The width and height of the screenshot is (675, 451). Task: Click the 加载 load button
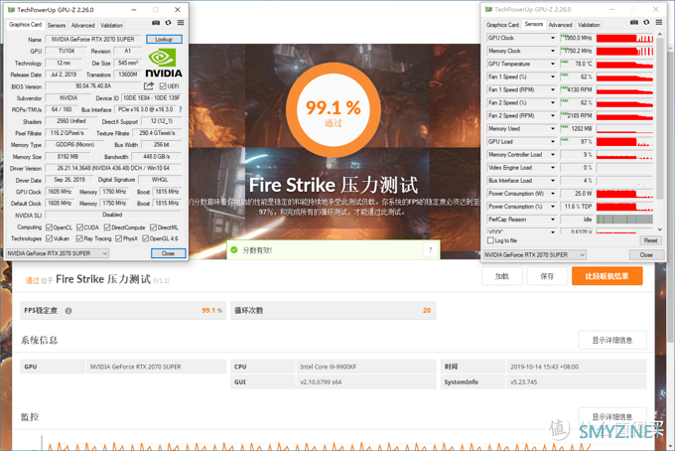pyautogui.click(x=502, y=276)
